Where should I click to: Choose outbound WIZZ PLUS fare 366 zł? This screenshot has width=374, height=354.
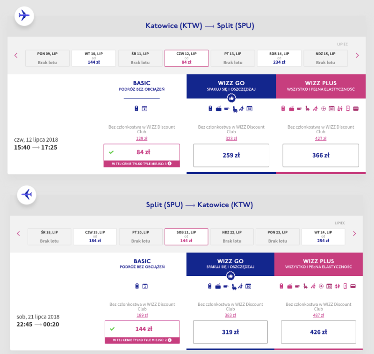[x=321, y=155]
